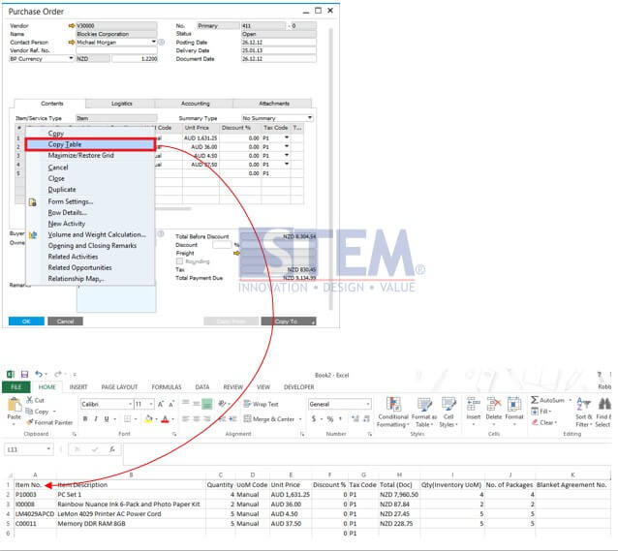This screenshot has width=618, height=551.
Task: Toggle the Rounding checkbox
Action: click(x=180, y=261)
